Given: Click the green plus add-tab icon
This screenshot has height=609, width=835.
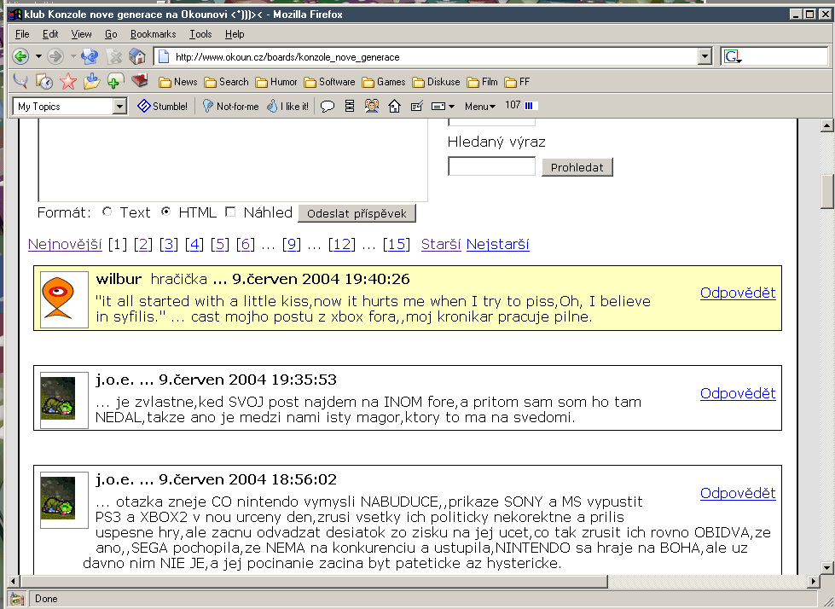Looking at the screenshot, I should pyautogui.click(x=115, y=81).
